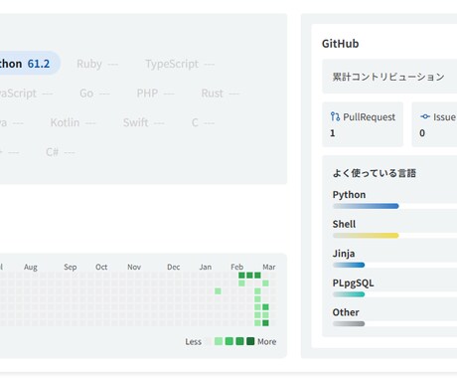Click the Less legend label
The width and height of the screenshot is (457, 378).
tap(194, 342)
